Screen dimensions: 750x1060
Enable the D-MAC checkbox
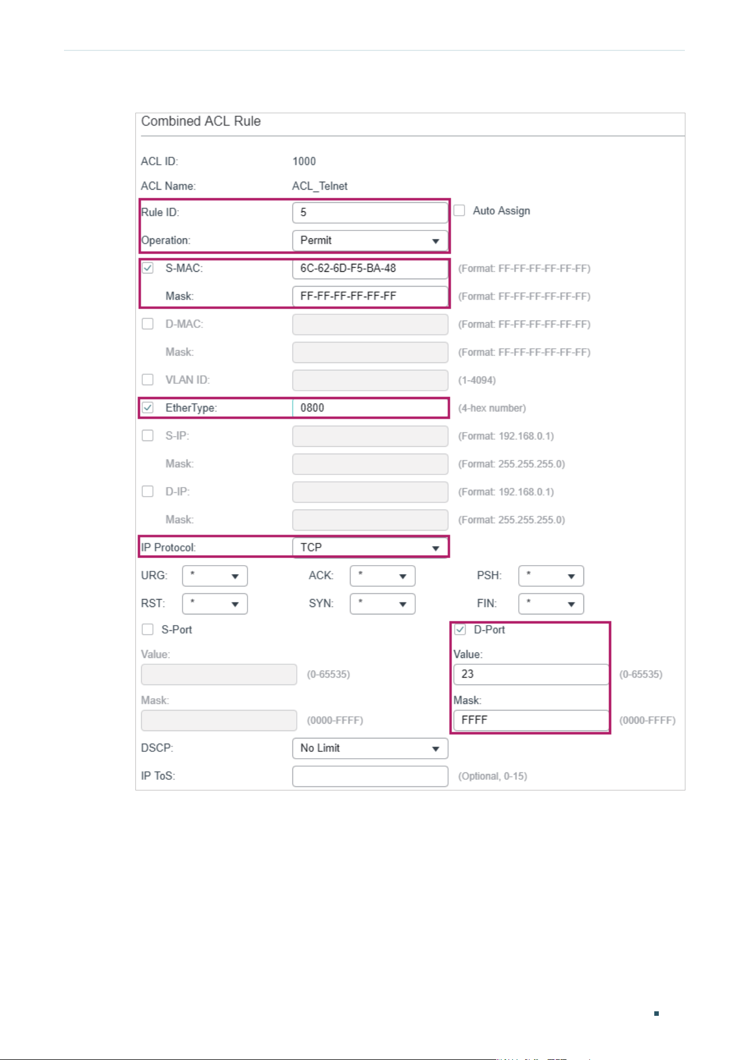148,324
